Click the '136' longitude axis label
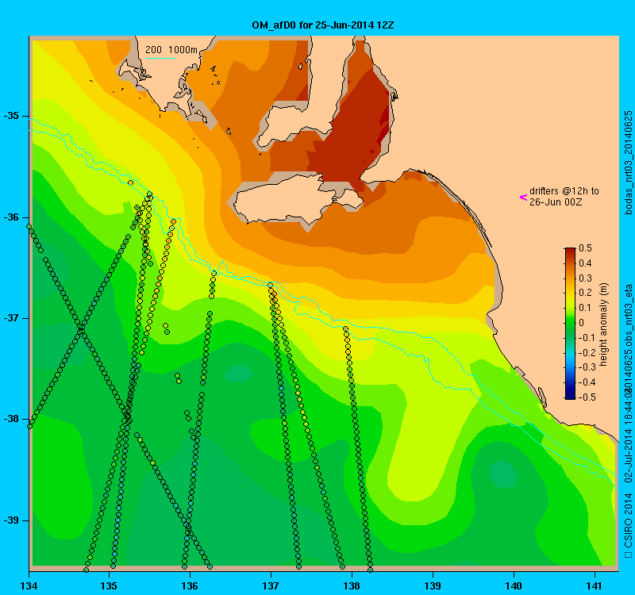 point(190,585)
